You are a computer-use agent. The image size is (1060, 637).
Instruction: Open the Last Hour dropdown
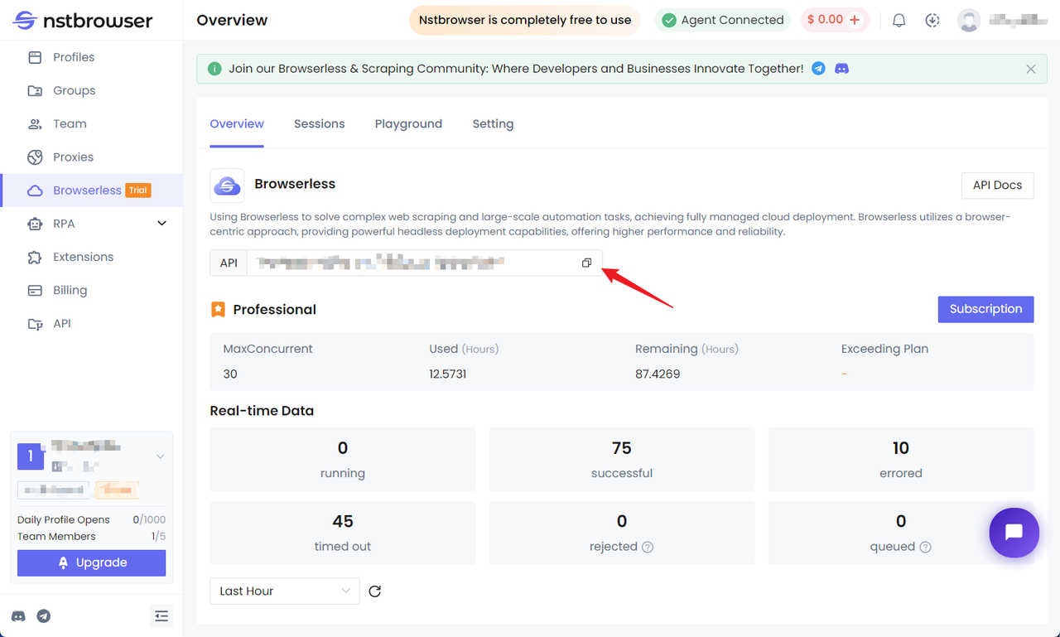click(285, 591)
